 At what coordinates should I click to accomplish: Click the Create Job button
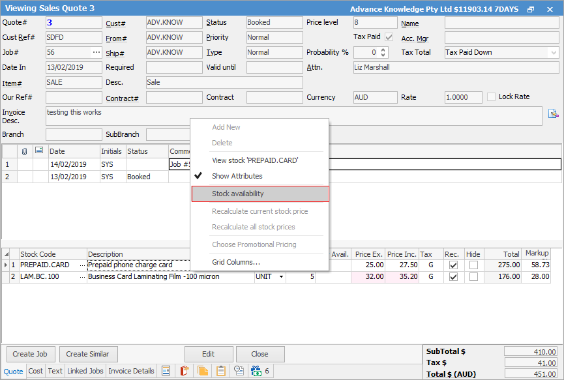click(x=31, y=354)
